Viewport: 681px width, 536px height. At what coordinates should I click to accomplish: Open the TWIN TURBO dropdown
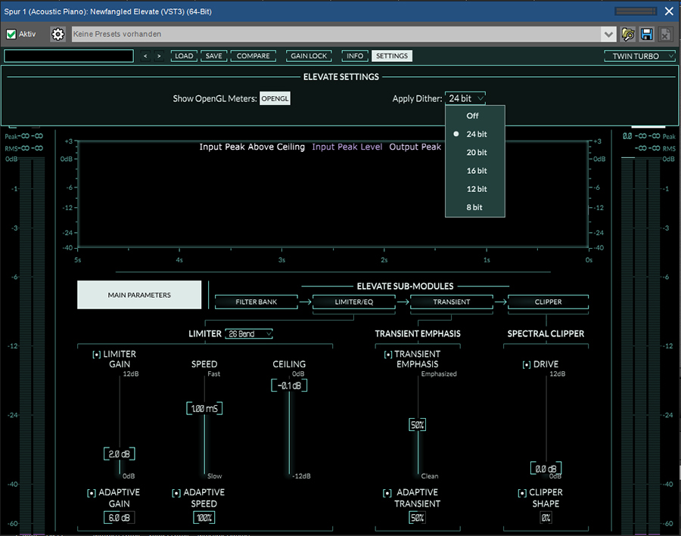(639, 56)
